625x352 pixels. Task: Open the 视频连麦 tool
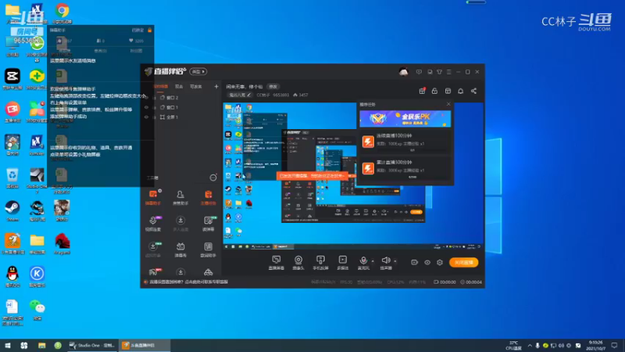152,224
